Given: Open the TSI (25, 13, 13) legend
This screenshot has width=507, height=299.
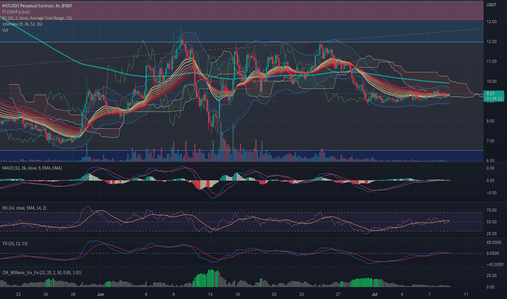Looking at the screenshot, I should (15, 244).
